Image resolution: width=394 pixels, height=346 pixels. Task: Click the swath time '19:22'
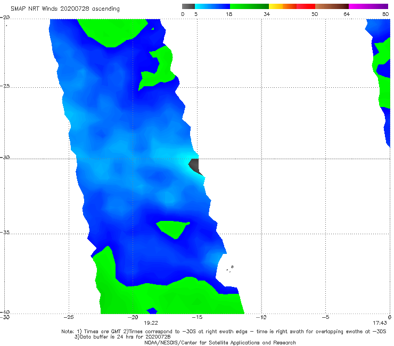point(151,323)
